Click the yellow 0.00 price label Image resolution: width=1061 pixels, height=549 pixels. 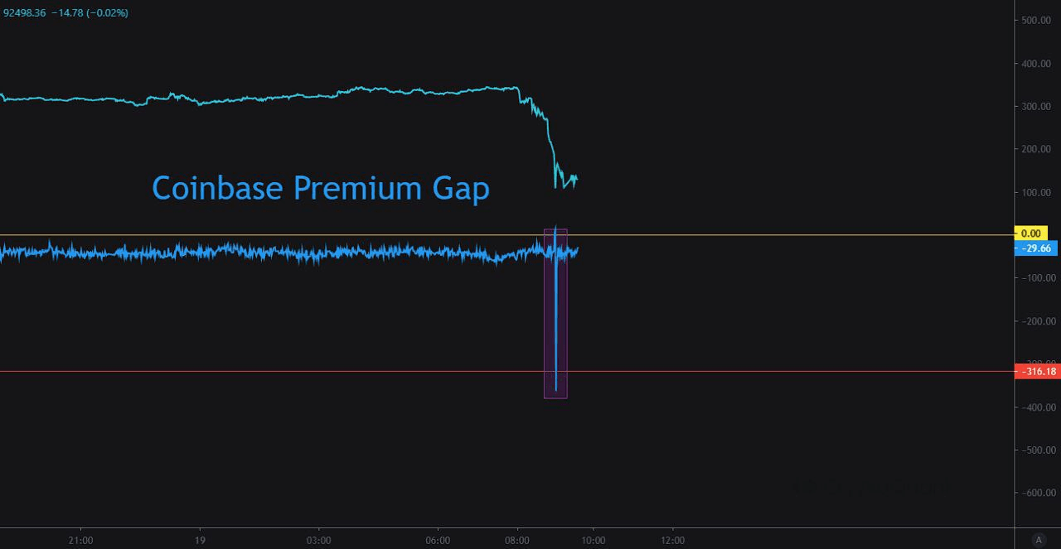[1031, 234]
